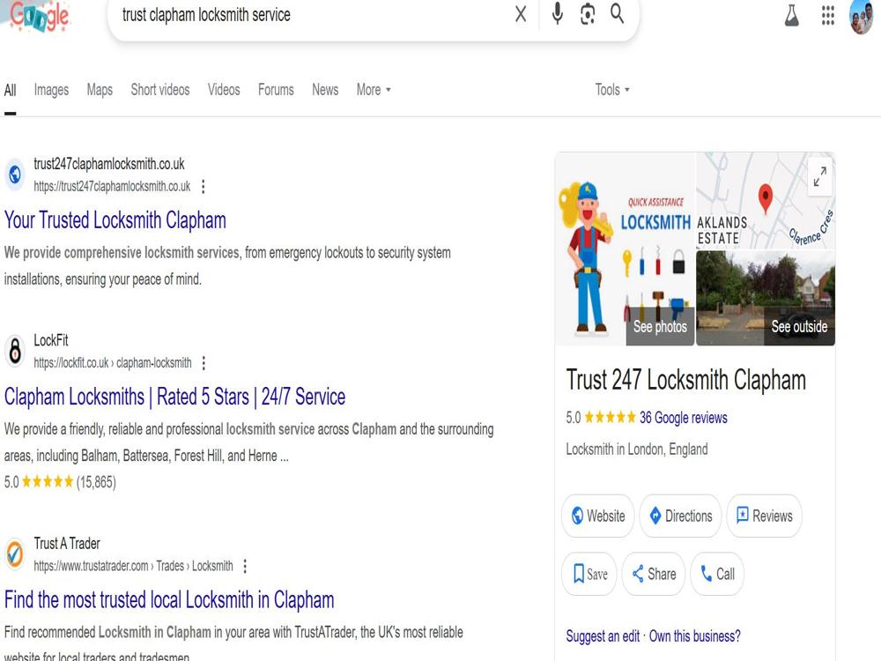Click Trust 247 Locksmith Clapham heading

pos(686,380)
